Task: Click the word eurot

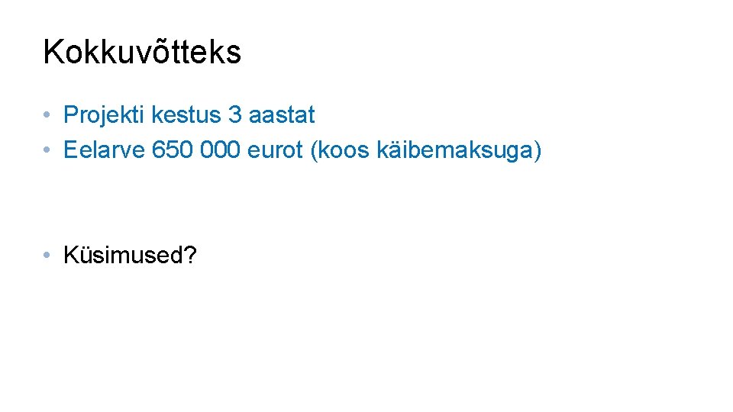Action: click(x=276, y=151)
